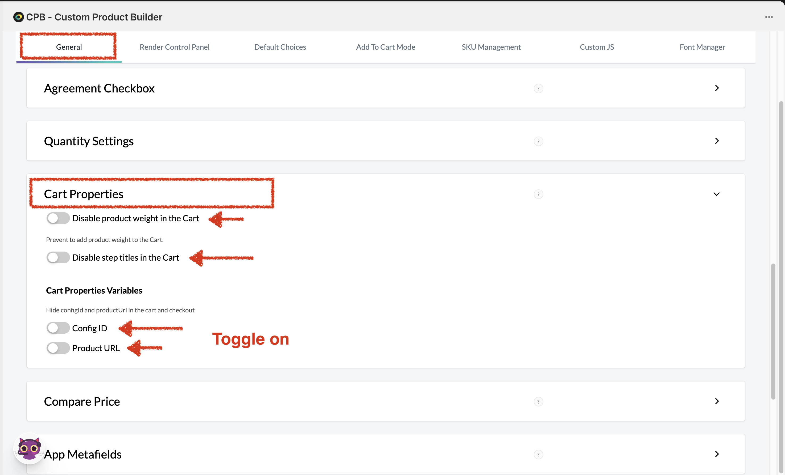The image size is (785, 475).
Task: Open the purple cat chat assistant
Action: tap(29, 449)
